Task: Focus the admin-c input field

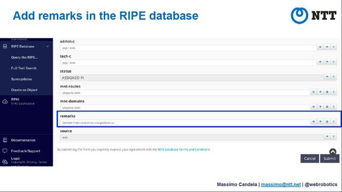Action: pyautogui.click(x=188, y=48)
